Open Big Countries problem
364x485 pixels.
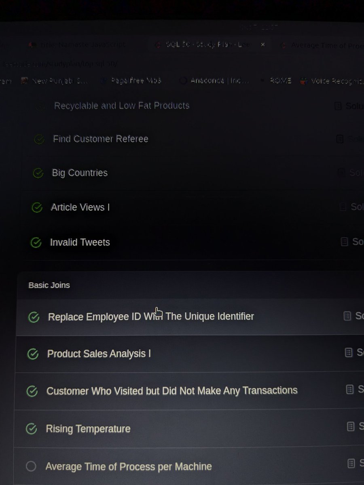[x=80, y=173]
